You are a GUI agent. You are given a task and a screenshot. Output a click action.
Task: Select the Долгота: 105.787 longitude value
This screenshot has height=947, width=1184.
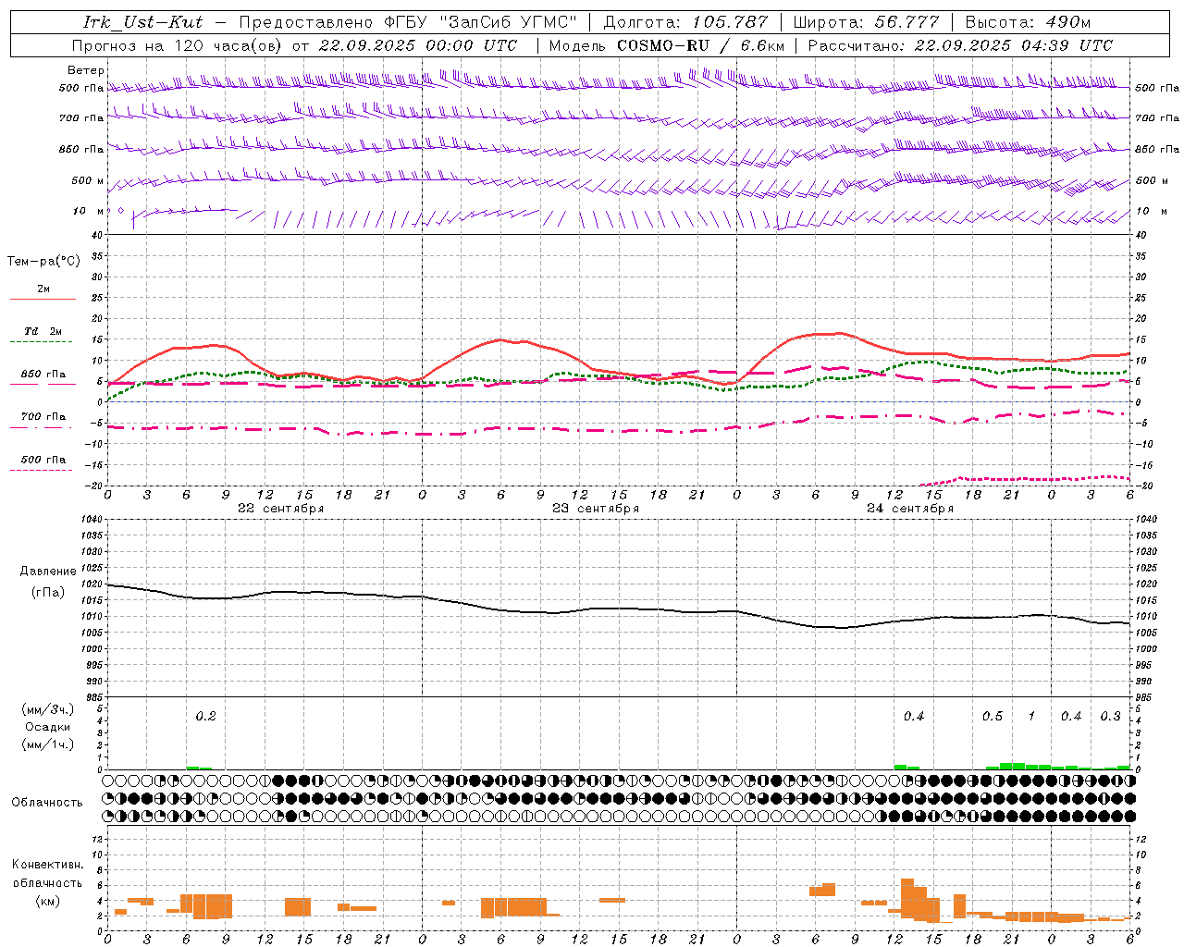tap(685, 21)
